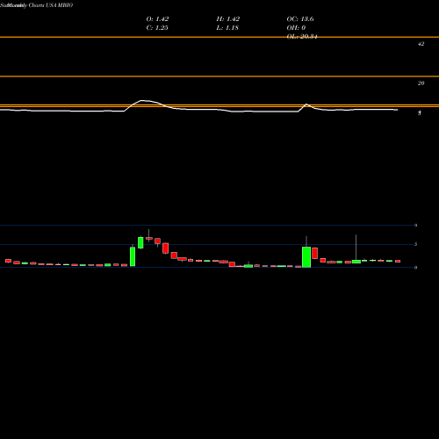The image size is (439, 439).
Task: Select the low value 'L: 1.18'
Action: point(227,28)
